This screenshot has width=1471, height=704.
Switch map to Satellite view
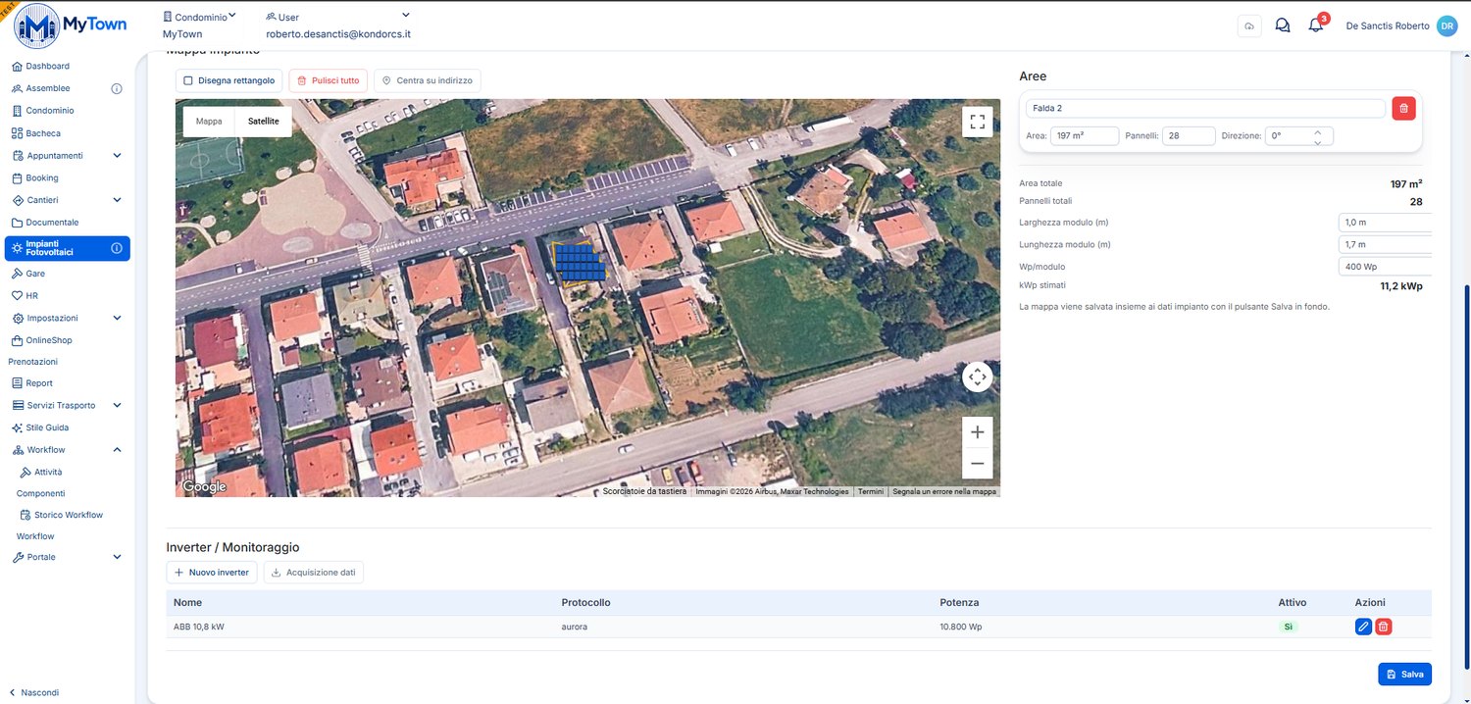pos(263,122)
